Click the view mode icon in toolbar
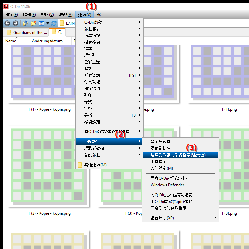Viewport: 249px width, 249px height. (x=41, y=23)
